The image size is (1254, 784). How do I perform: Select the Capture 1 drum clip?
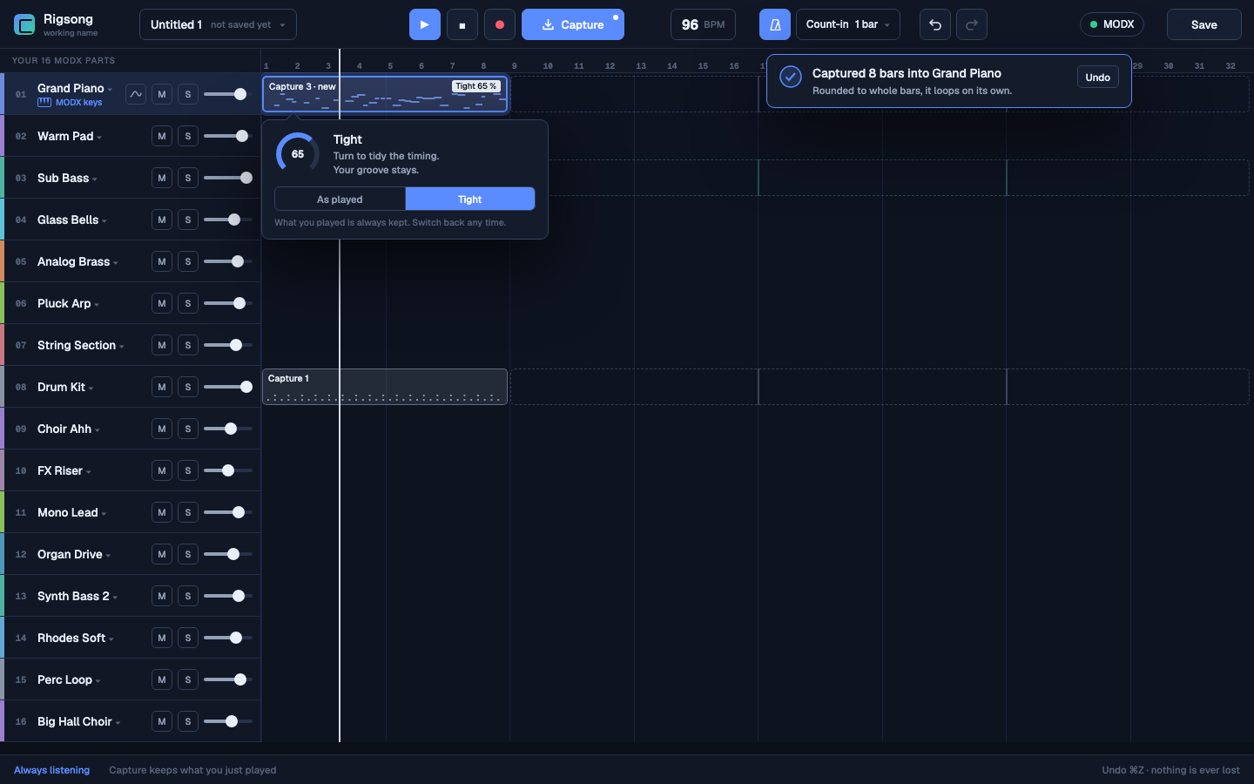pos(385,387)
